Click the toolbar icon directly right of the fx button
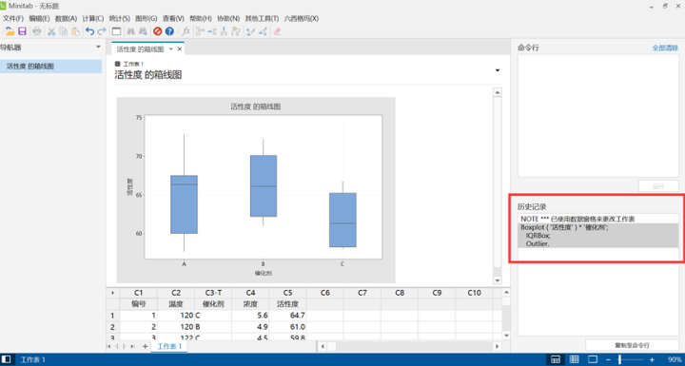Image resolution: width=685 pixels, height=366 pixels. (200, 31)
